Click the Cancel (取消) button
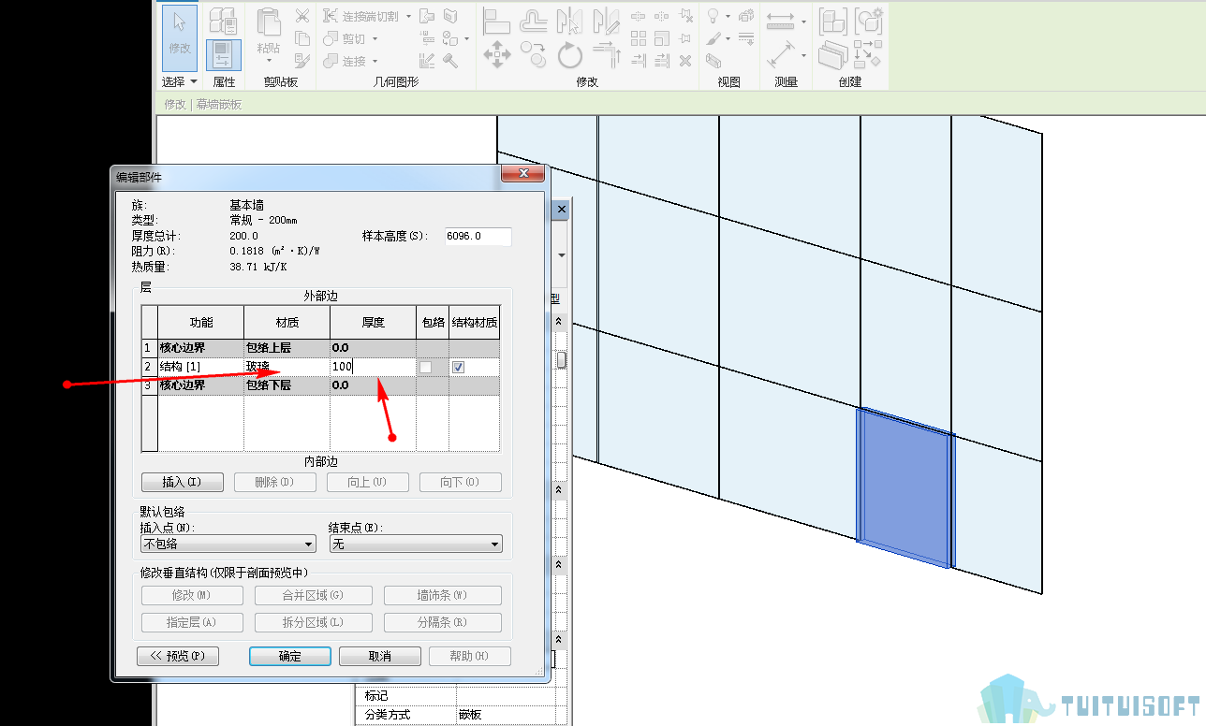This screenshot has height=726, width=1206. pyautogui.click(x=380, y=656)
